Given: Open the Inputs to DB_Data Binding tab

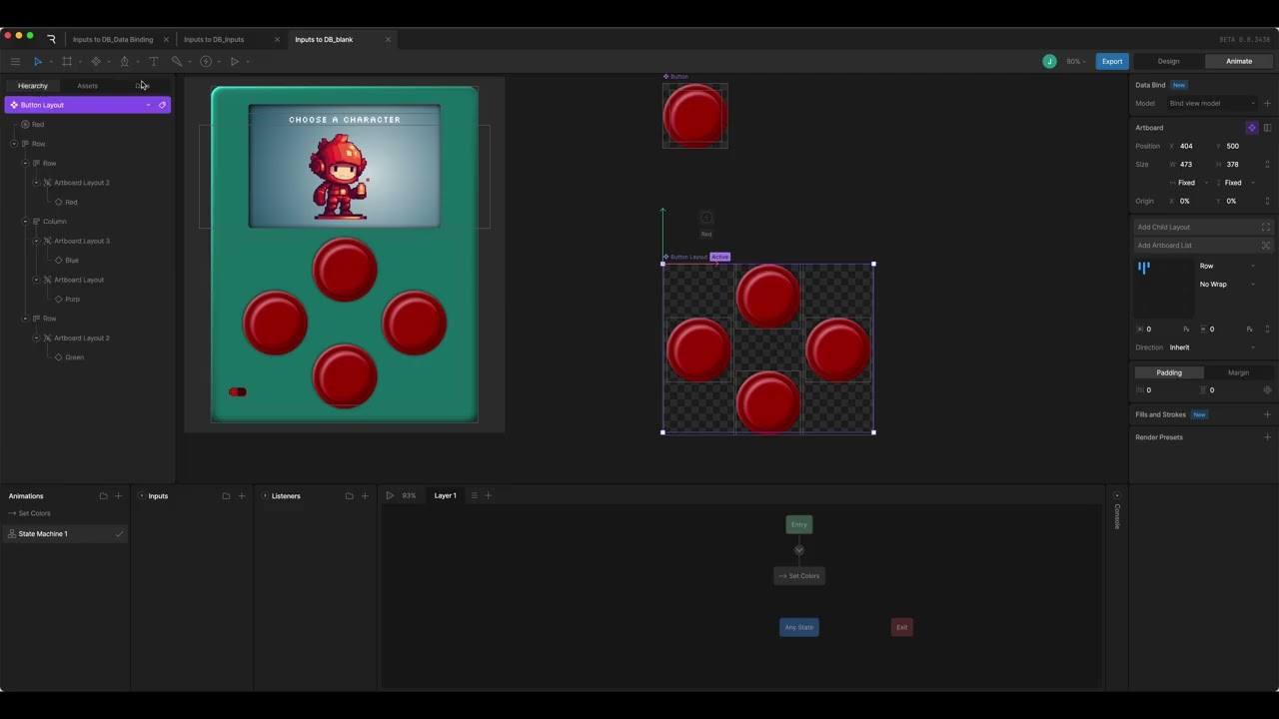Looking at the screenshot, I should click(113, 40).
